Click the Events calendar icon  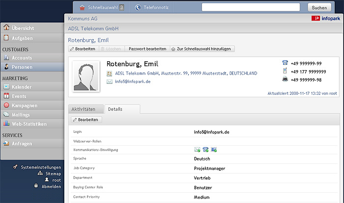pos(6,96)
